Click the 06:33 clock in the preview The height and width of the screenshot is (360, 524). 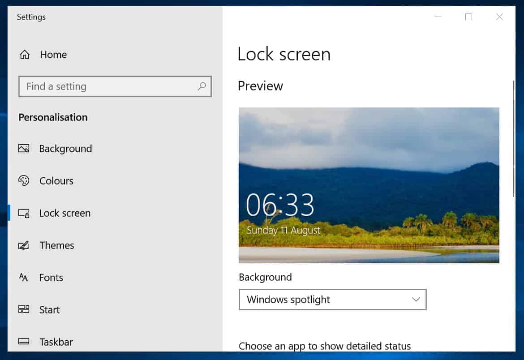[x=280, y=205]
